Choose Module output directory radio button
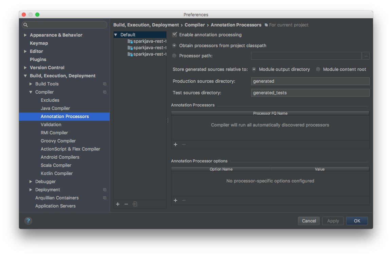The image size is (392, 256). pos(254,69)
